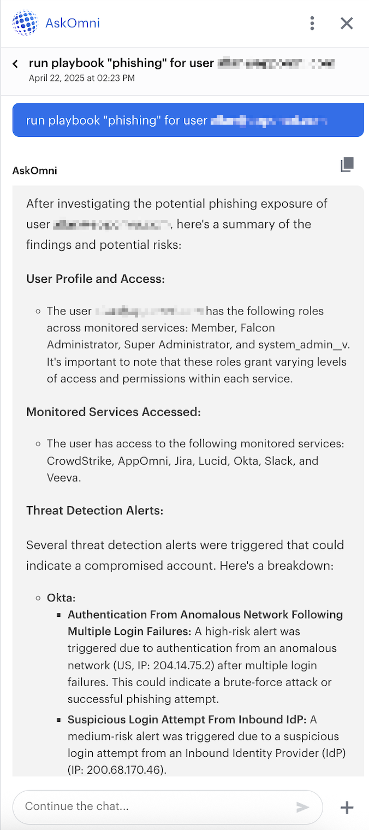Click the AskOmni title in header

click(x=73, y=23)
